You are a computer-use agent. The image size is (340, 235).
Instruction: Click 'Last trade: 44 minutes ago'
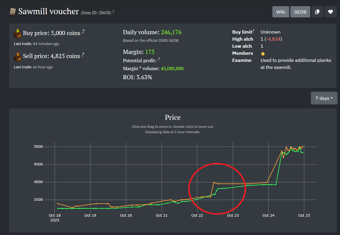36,44
